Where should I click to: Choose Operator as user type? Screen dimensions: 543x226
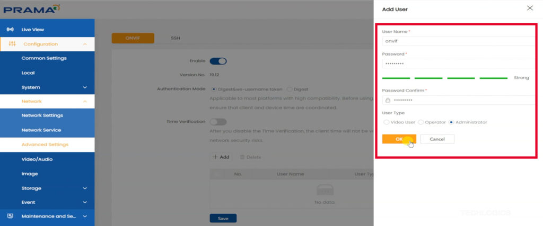421,122
